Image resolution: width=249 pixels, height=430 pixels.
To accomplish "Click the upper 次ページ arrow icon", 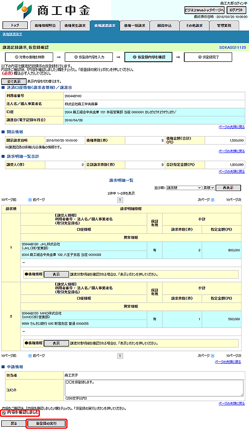I will (x=212, y=200).
